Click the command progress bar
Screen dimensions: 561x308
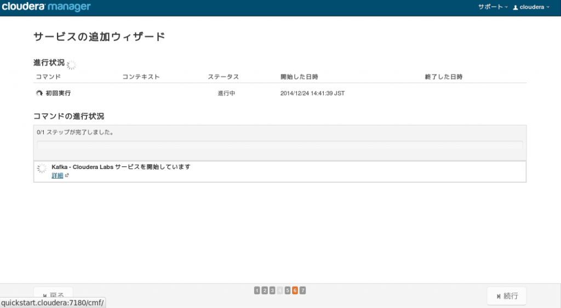[x=280, y=145]
